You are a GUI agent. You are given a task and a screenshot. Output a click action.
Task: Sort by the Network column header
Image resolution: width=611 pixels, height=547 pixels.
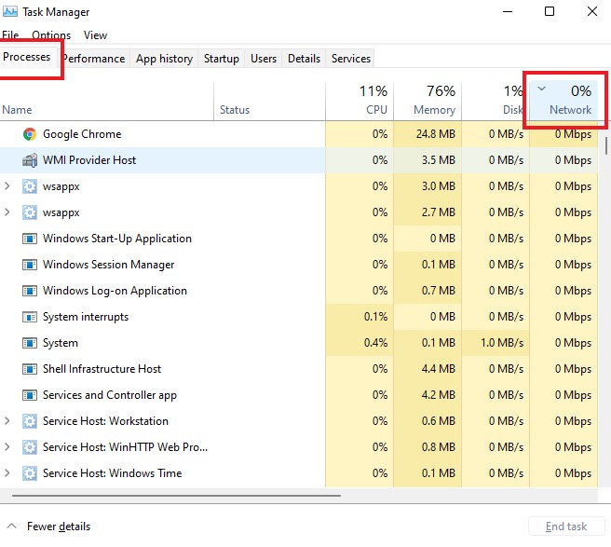(x=563, y=101)
